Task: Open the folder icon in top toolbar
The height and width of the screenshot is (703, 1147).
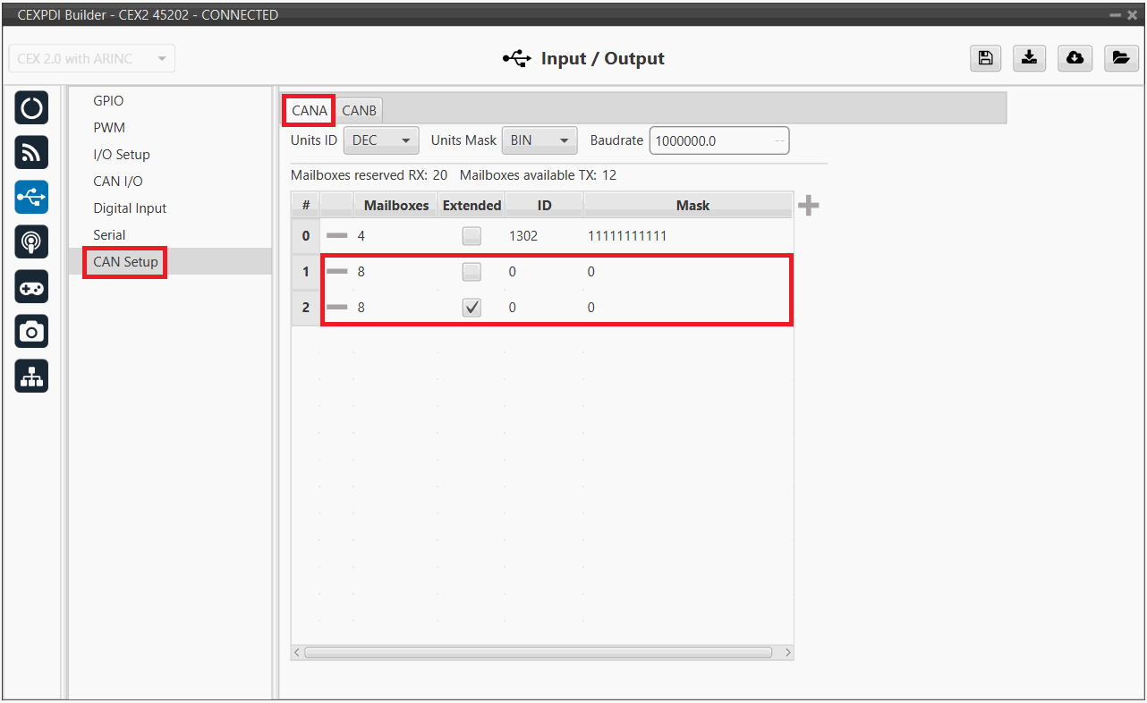Action: 1119,58
